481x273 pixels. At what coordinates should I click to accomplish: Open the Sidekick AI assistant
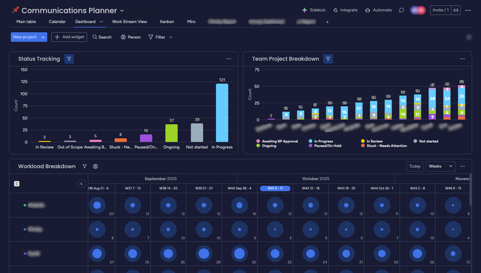[313, 10]
